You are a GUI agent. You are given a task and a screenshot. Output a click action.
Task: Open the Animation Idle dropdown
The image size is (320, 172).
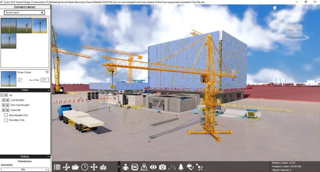pos(25,170)
